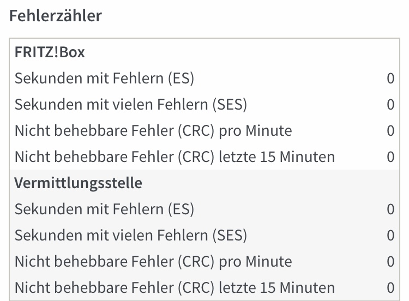
Task: Click Vermittlungsstelle 'Sekunden mit Fehlern (ES)' label
Action: click(x=104, y=209)
